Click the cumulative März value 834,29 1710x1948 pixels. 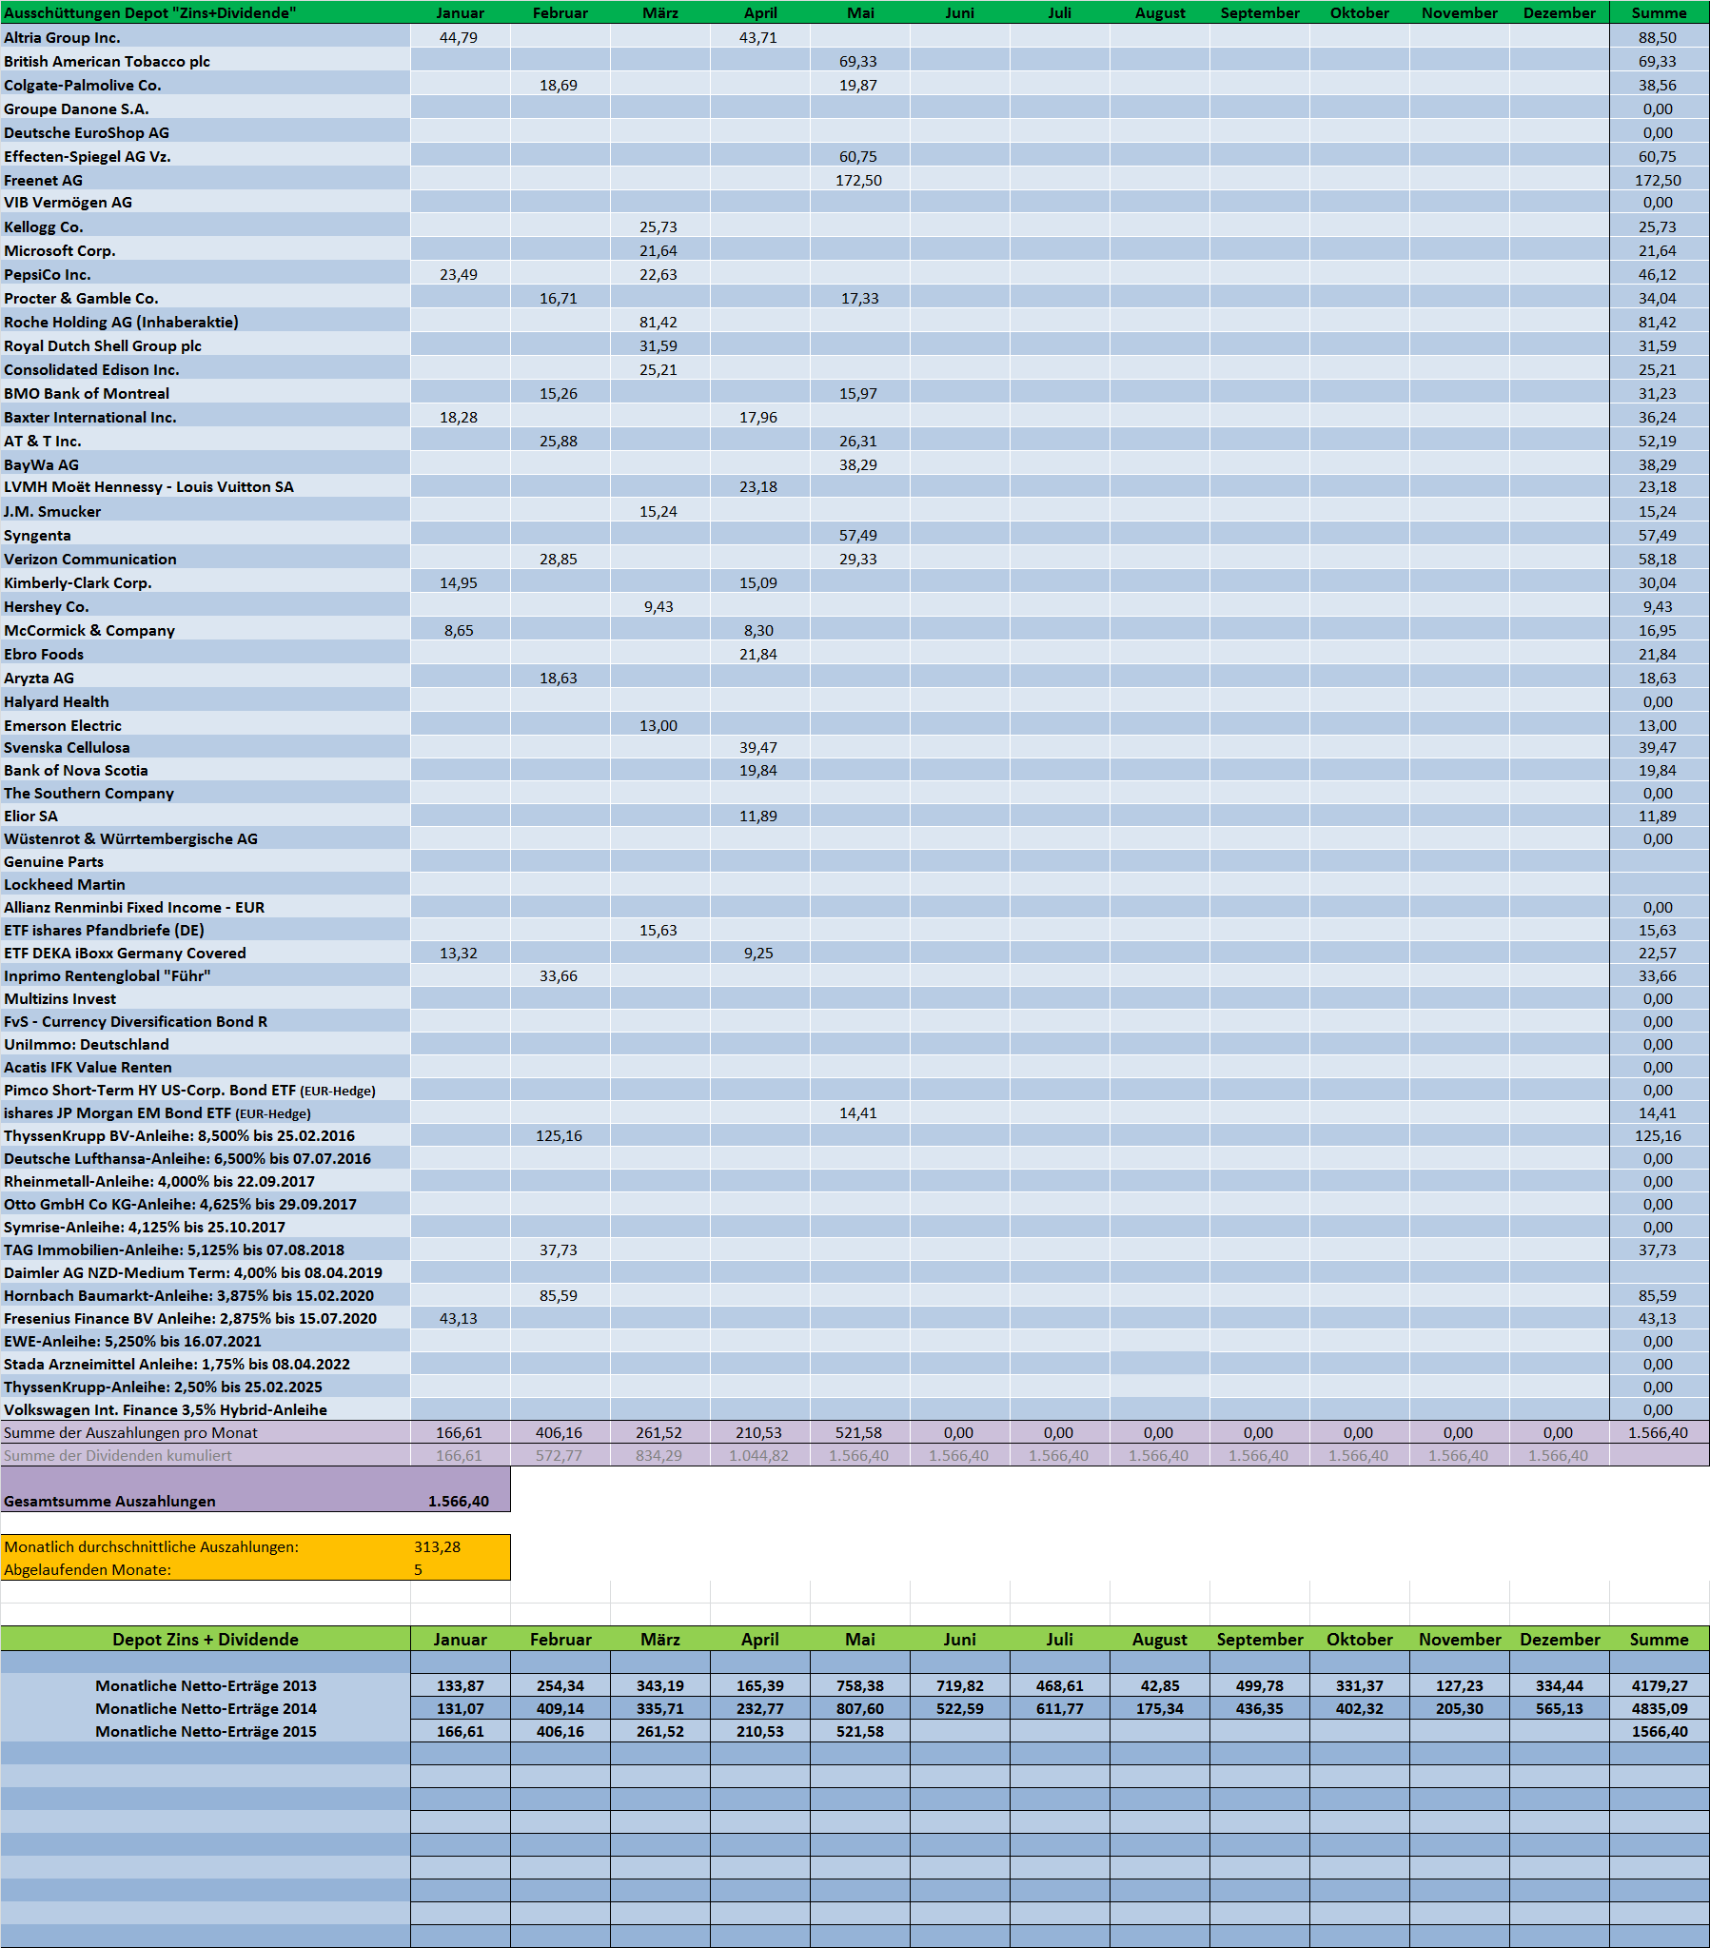[658, 1457]
